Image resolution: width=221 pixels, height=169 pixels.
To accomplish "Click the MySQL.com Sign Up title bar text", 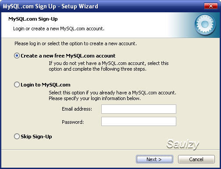I will pos(50,7).
